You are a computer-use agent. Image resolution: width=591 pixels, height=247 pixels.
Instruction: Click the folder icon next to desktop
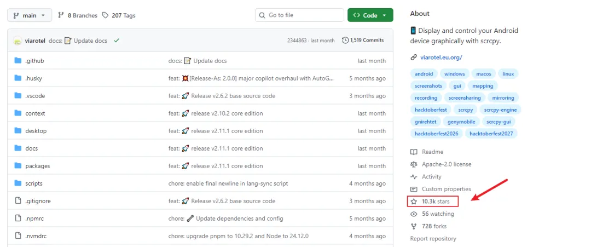point(18,130)
